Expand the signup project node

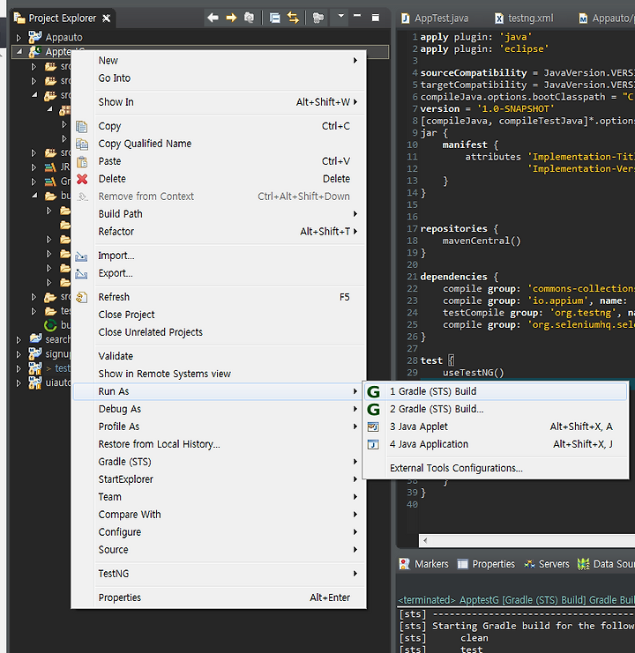19,354
